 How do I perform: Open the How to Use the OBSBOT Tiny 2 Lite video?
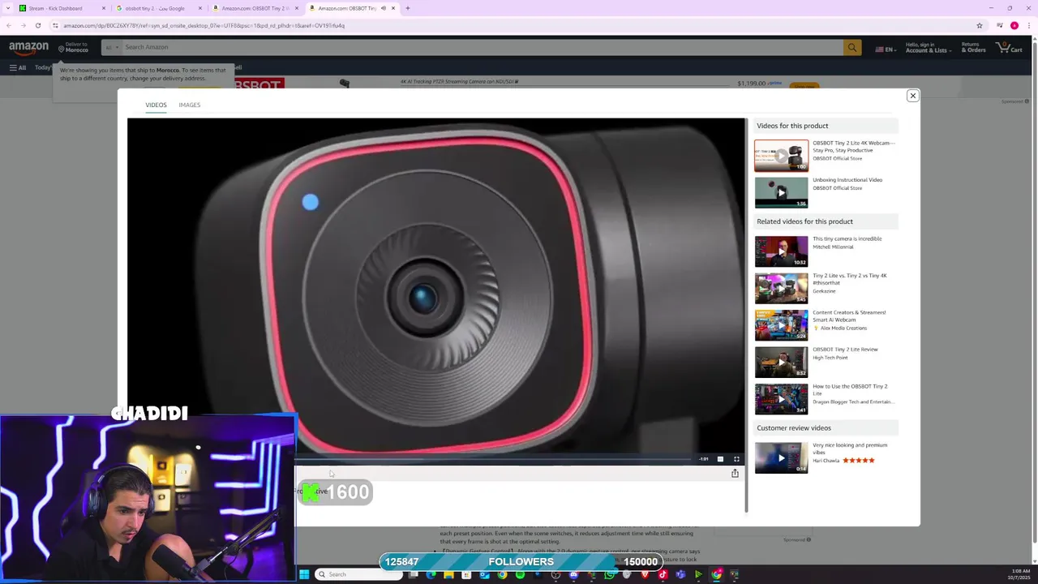click(781, 399)
